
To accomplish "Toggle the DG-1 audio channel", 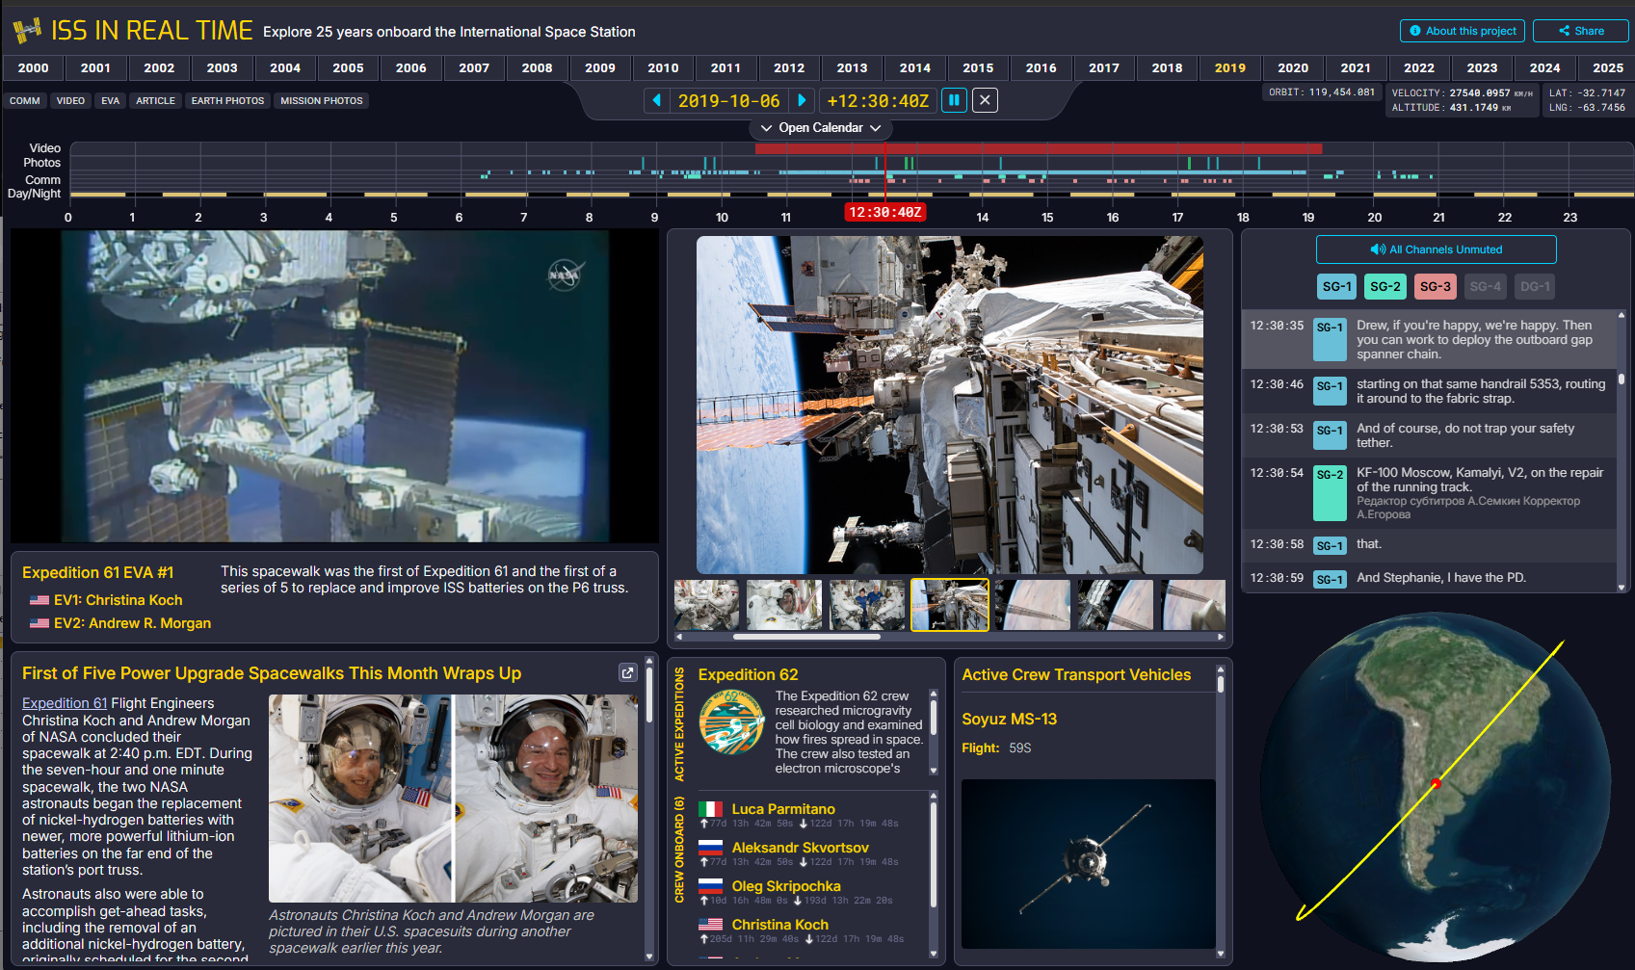I will (x=1535, y=286).
